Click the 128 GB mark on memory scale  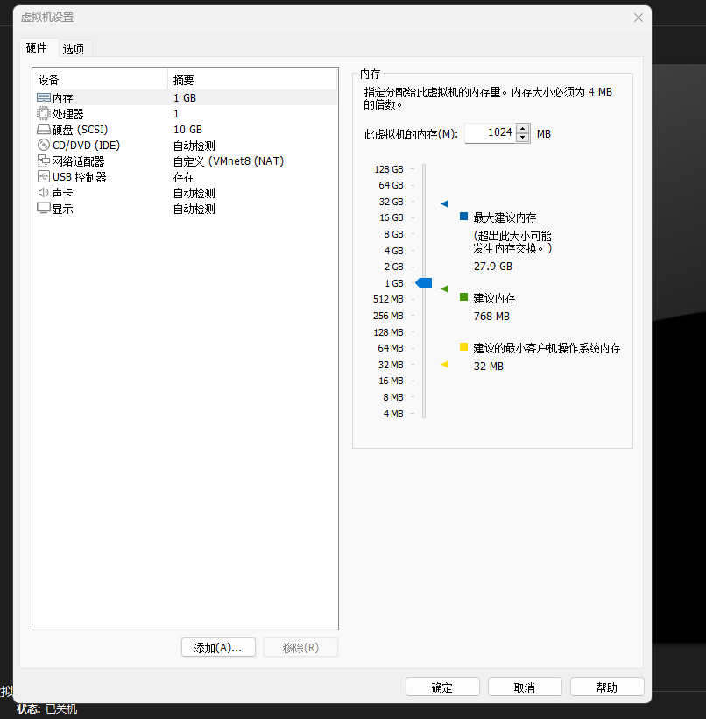pos(389,169)
